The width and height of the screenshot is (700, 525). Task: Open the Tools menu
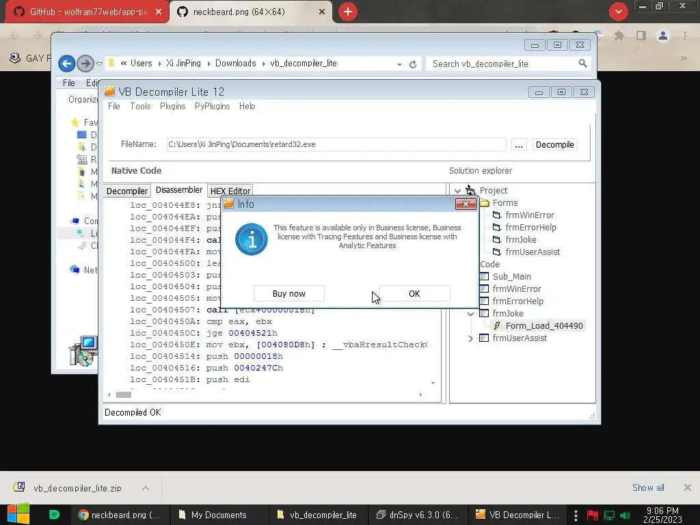tap(140, 106)
